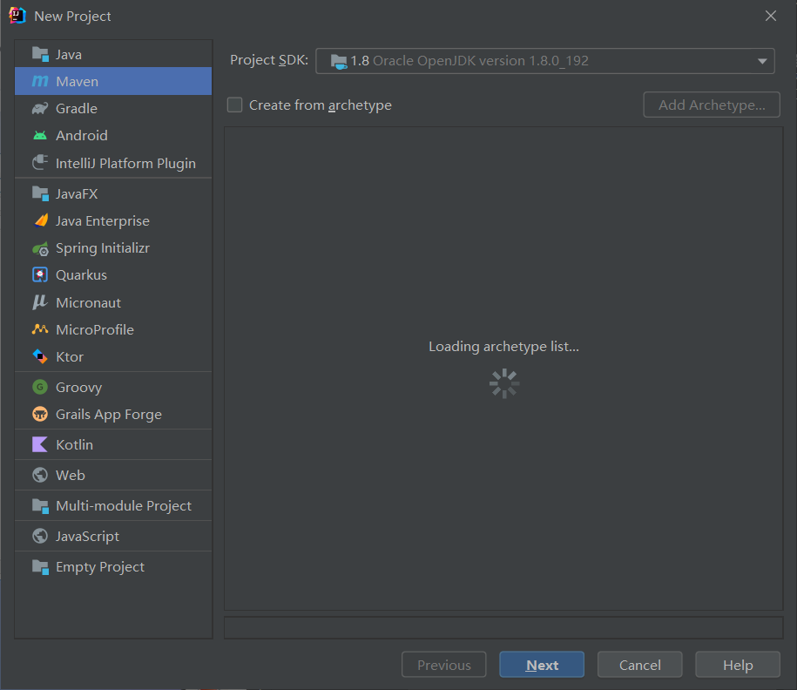Click the JavaScript globe icon
The image size is (797, 690).
[x=40, y=536]
